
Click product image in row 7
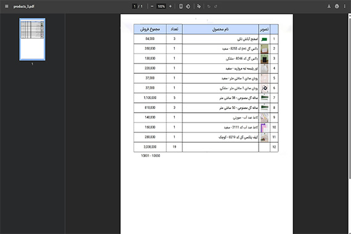[264, 98]
